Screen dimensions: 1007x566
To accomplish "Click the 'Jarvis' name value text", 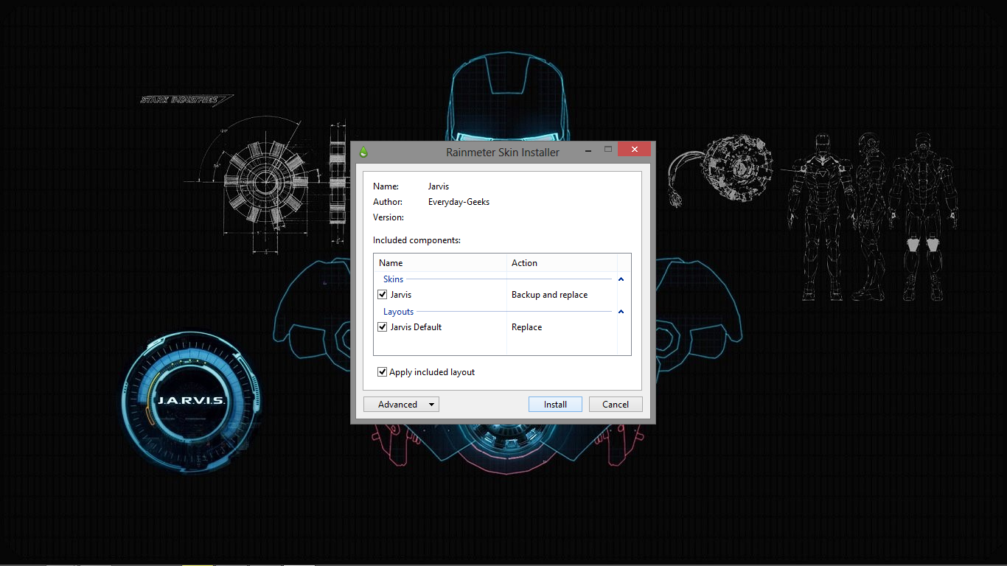I will pos(439,186).
